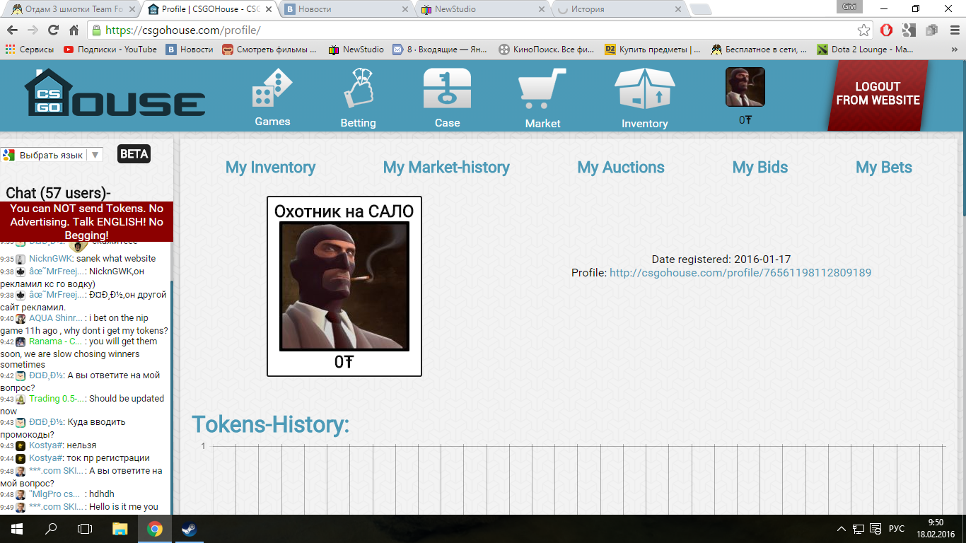Screen dimensions: 966x543
Task: Open the Games dice icon
Action: (x=272, y=88)
